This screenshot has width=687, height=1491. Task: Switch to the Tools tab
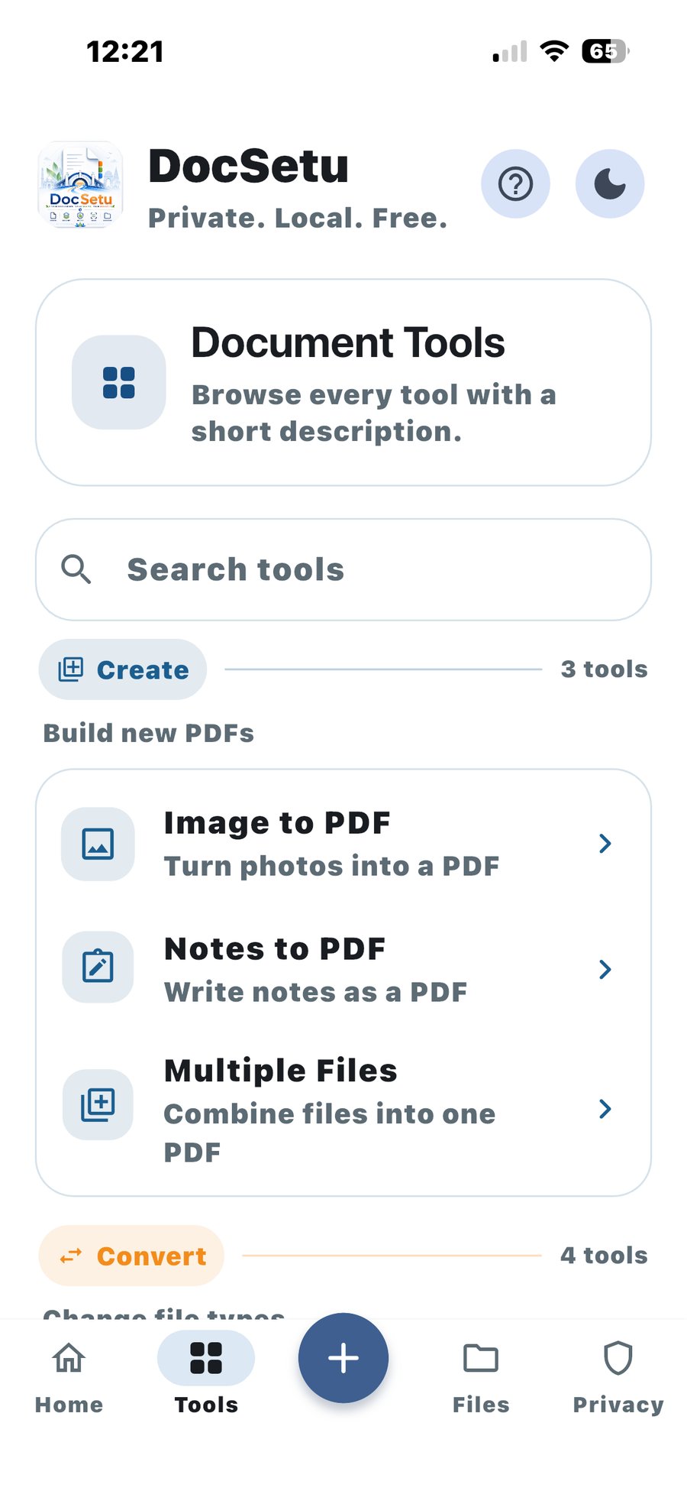206,1376
